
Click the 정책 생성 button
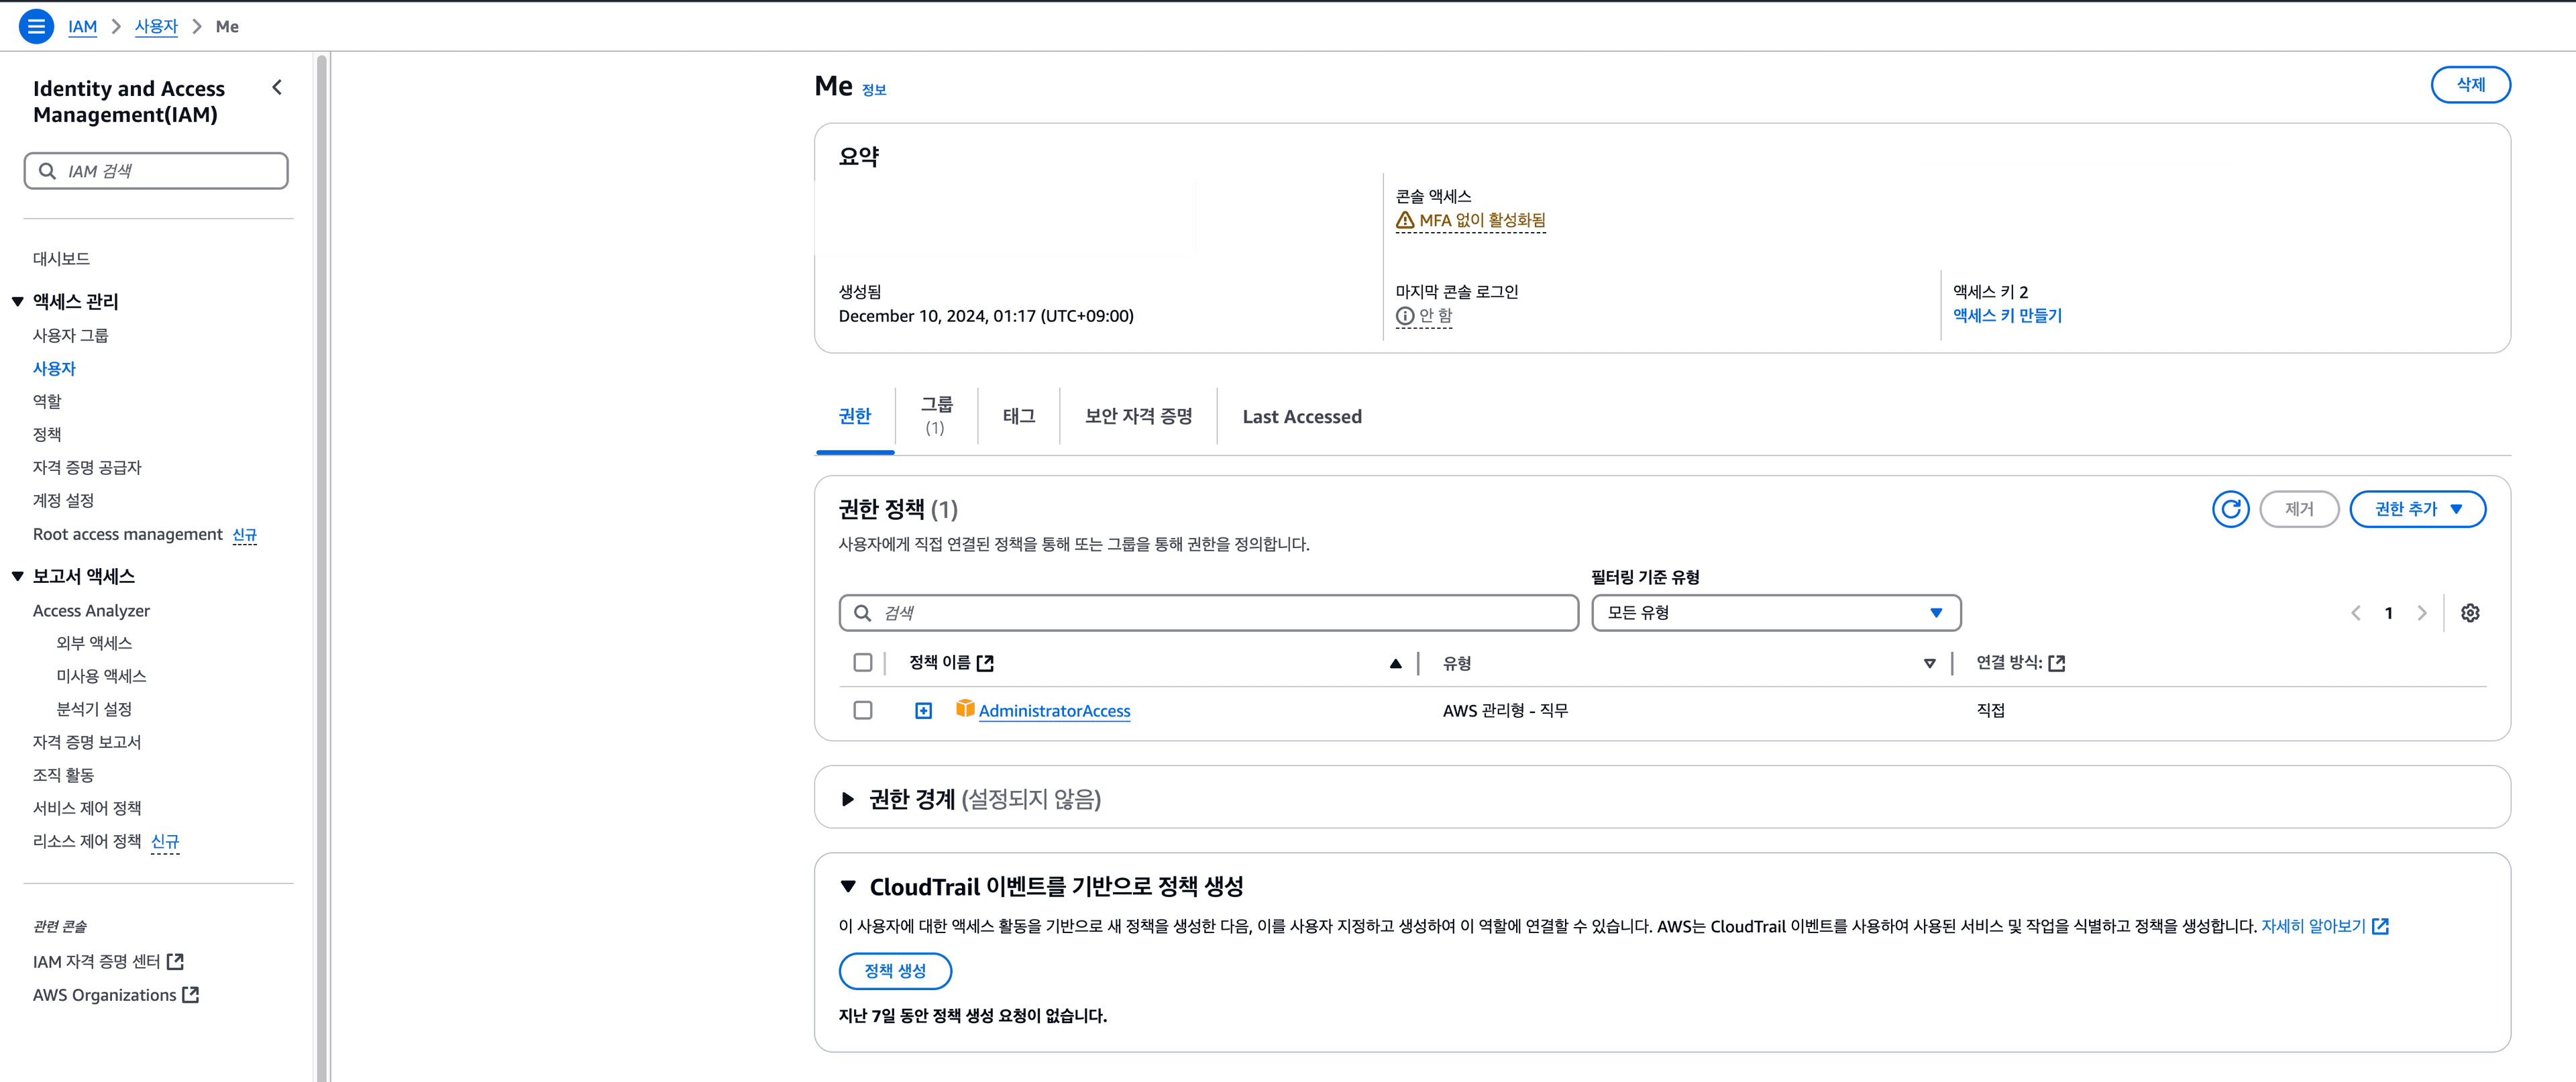894,971
